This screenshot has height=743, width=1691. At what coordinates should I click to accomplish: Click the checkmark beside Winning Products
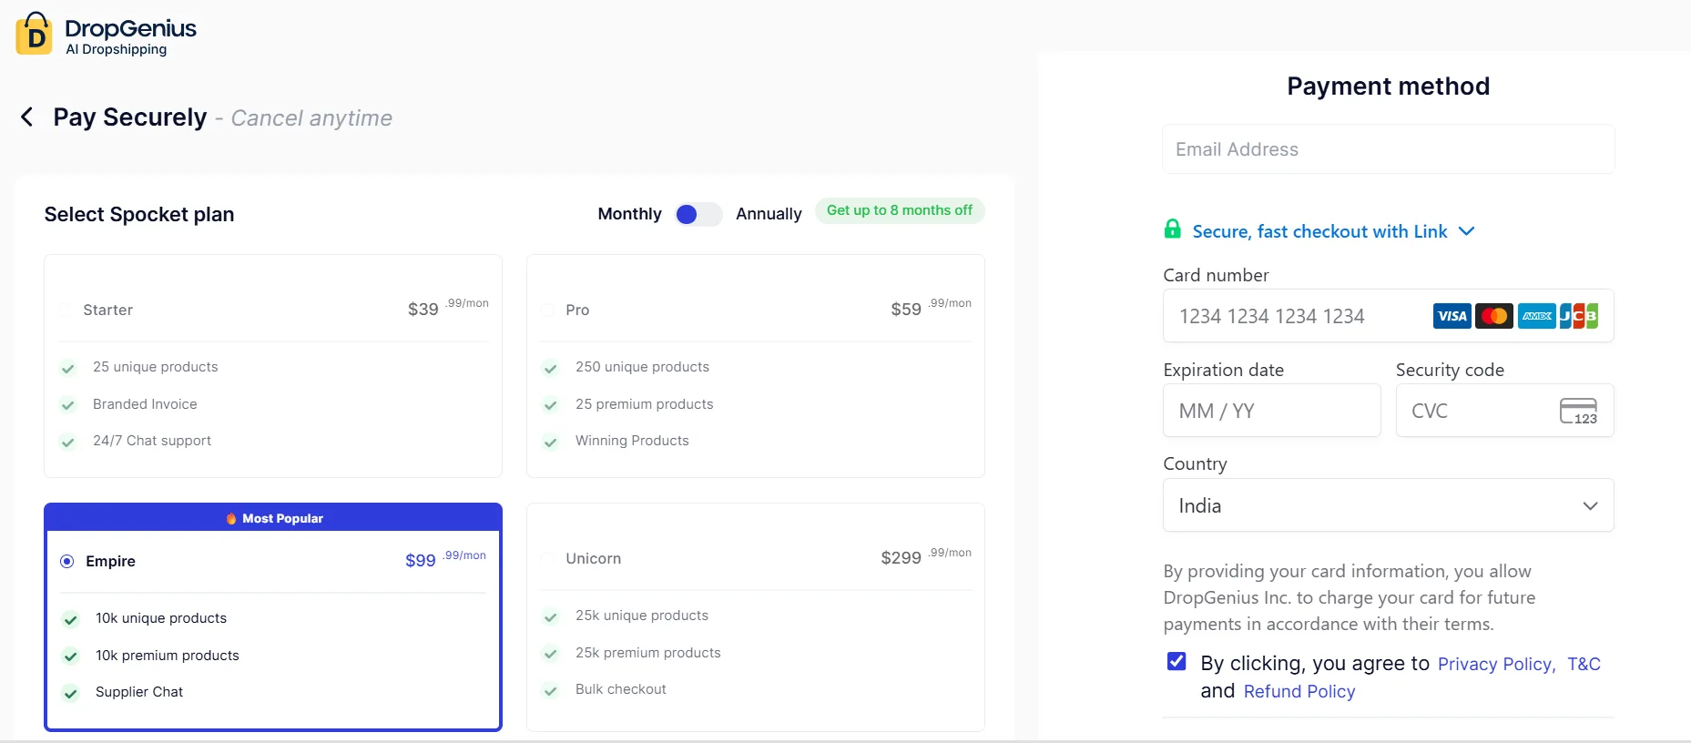point(550,442)
